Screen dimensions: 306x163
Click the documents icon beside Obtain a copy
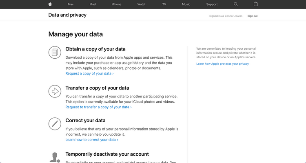tap(55, 52)
